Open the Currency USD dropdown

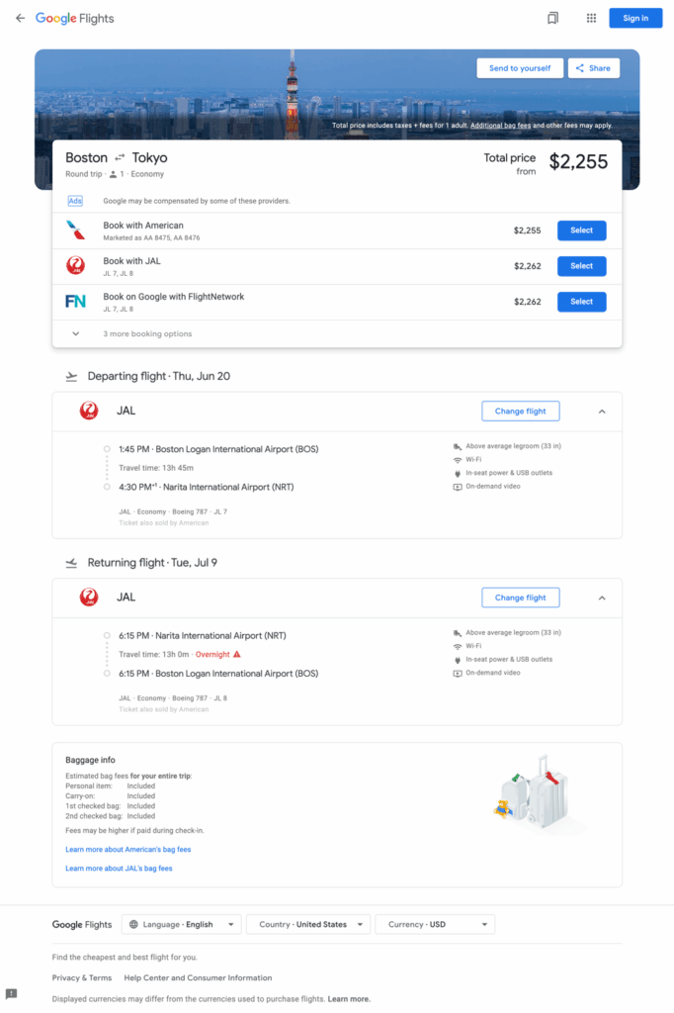[435, 924]
